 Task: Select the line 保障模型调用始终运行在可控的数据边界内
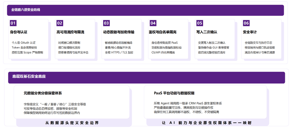coord(52,113)
